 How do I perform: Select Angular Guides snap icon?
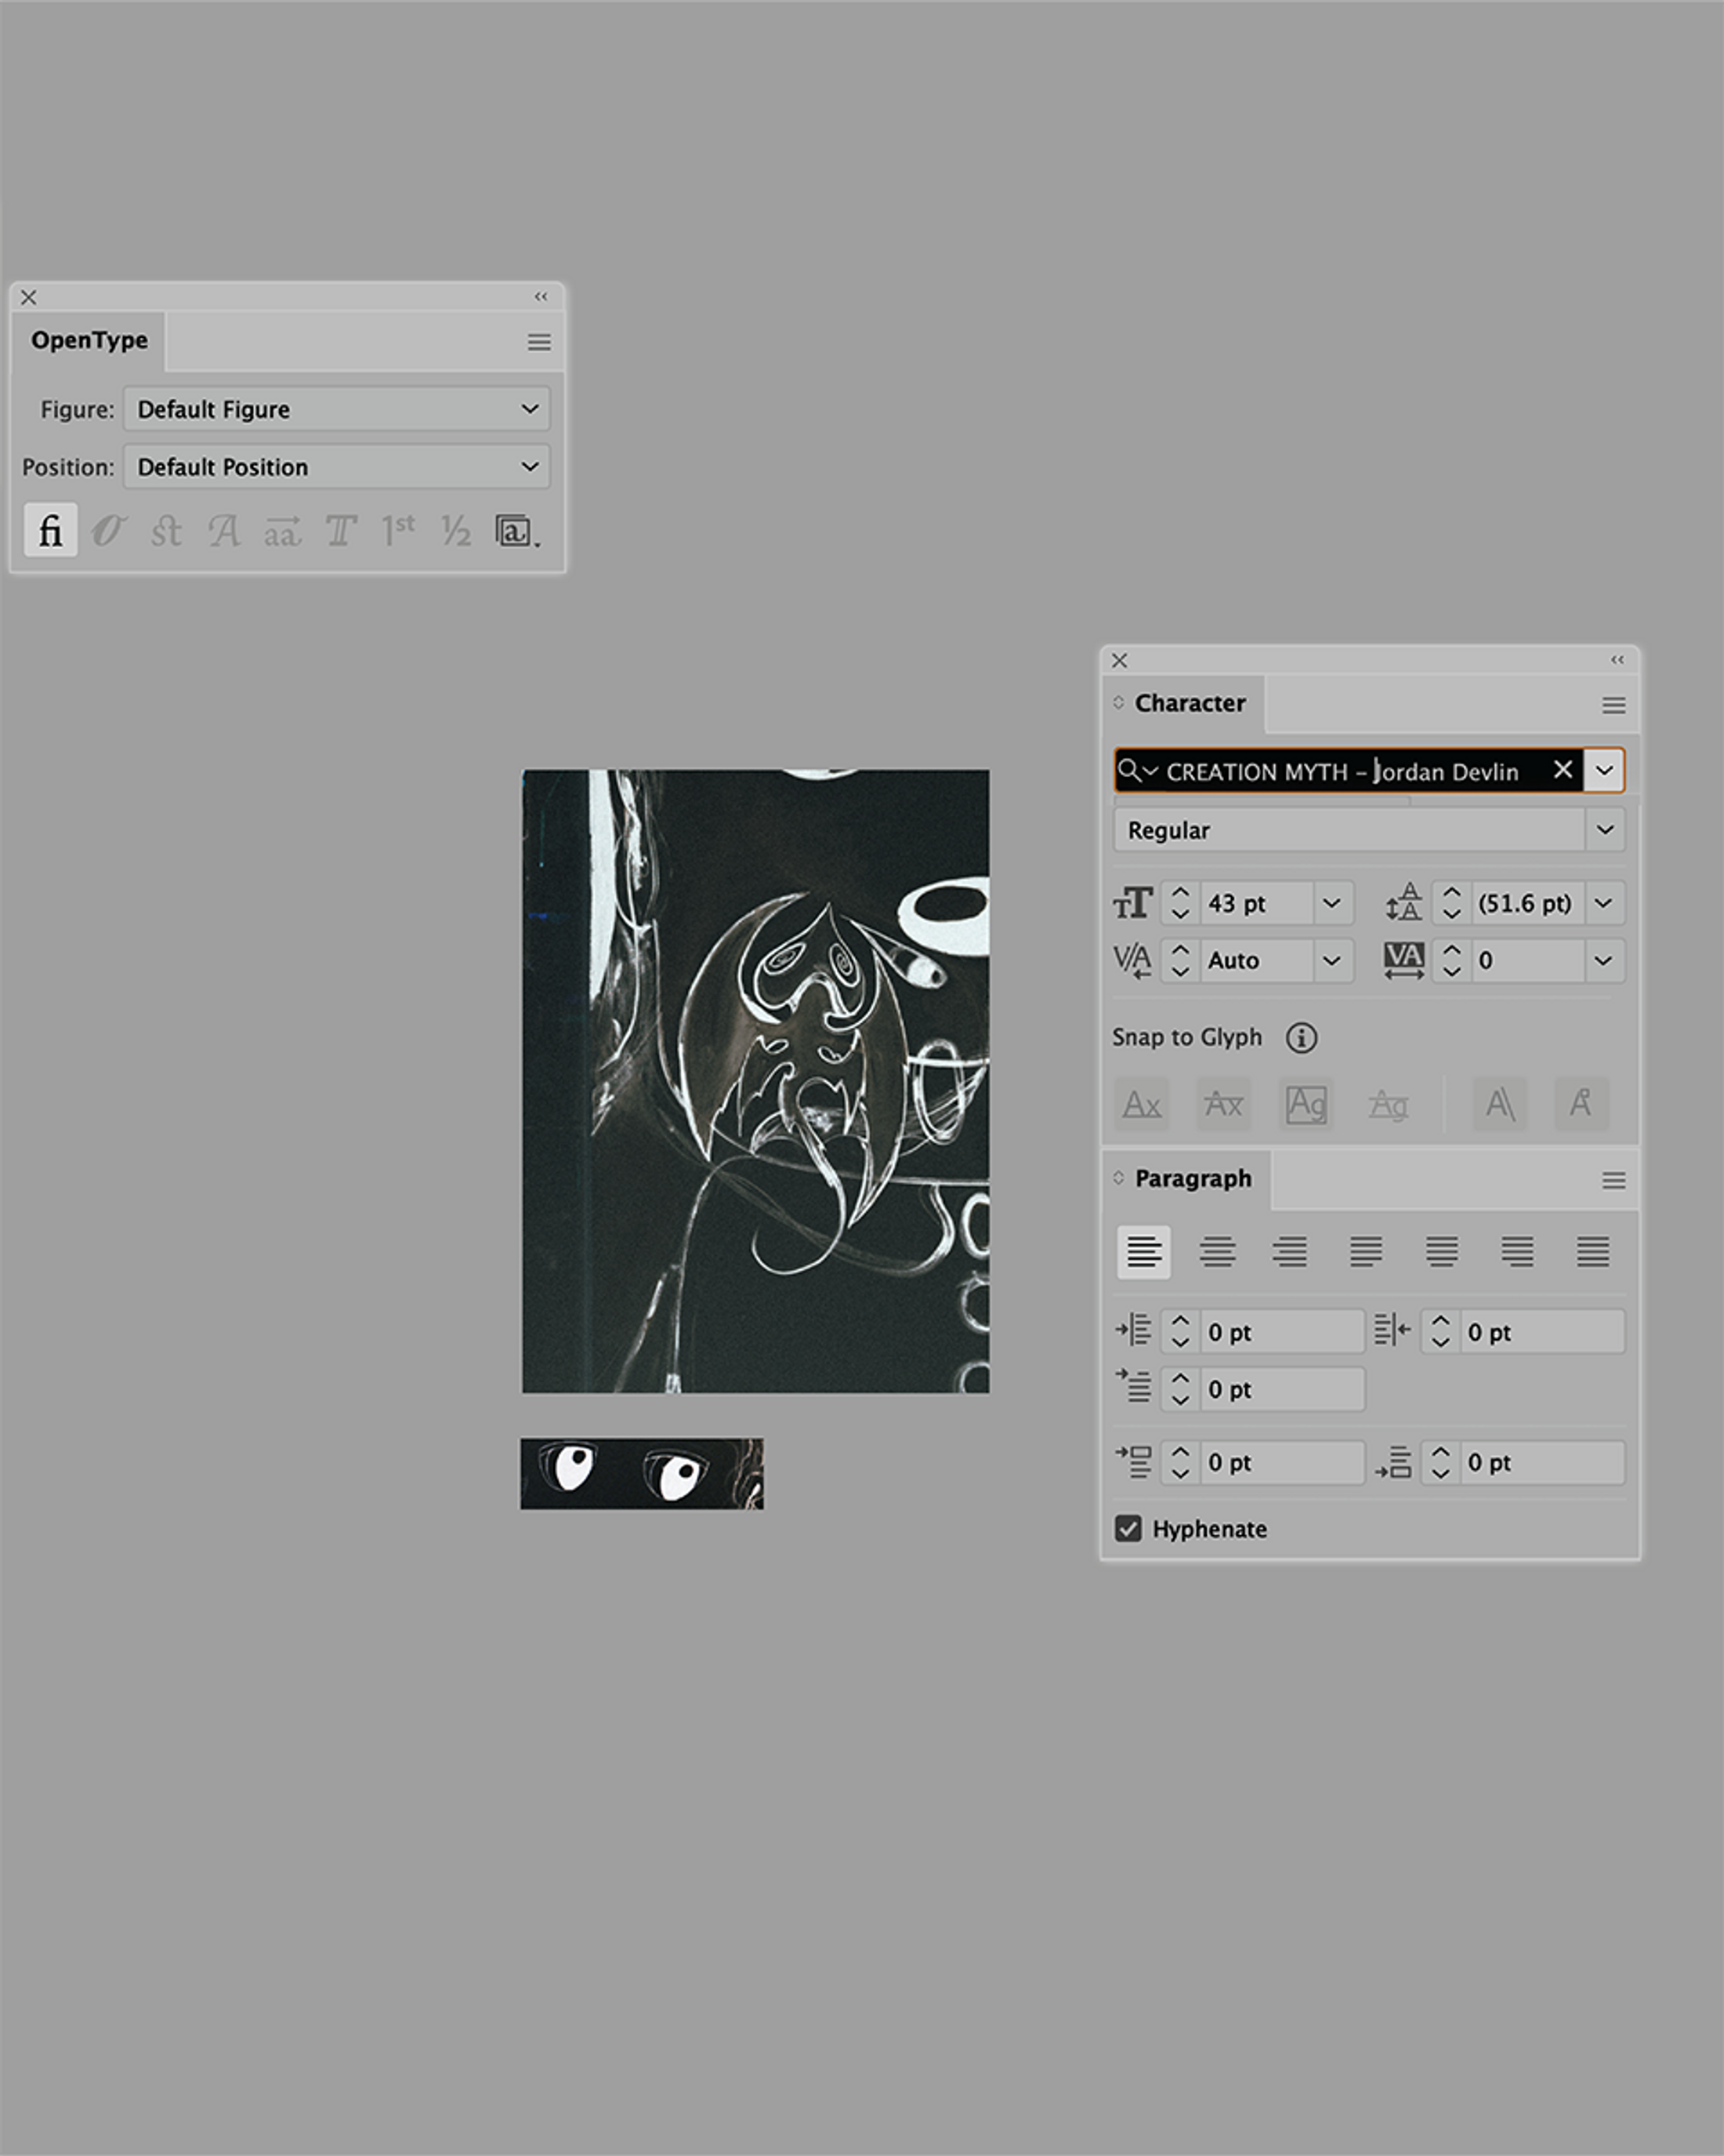1499,1104
